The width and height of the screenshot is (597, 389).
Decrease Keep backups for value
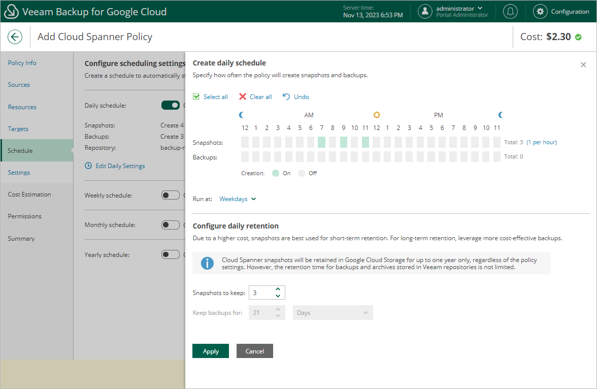tap(278, 316)
